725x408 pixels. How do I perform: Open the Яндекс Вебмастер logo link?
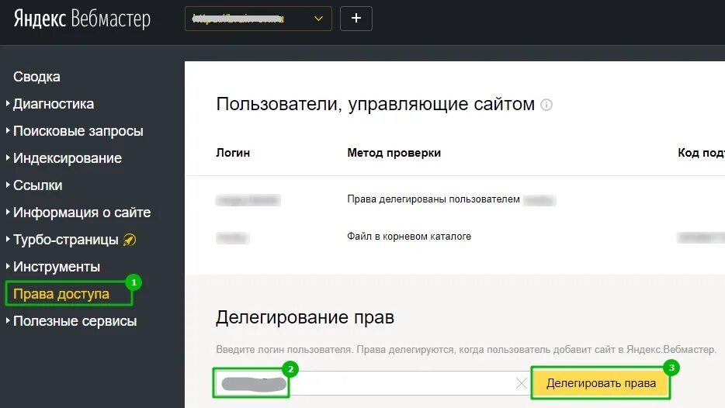(x=82, y=19)
